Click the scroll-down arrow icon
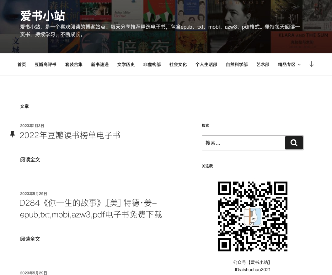 (311, 64)
